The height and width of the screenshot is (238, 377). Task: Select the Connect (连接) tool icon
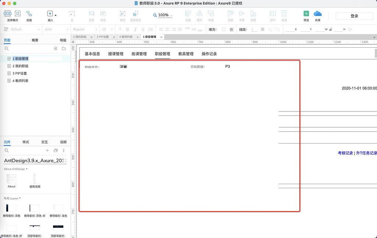pyautogui.click(x=29, y=14)
